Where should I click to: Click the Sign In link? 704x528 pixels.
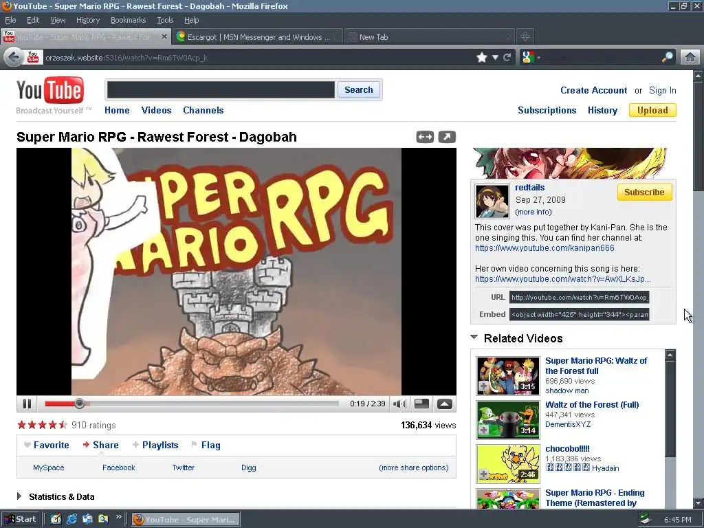point(662,91)
